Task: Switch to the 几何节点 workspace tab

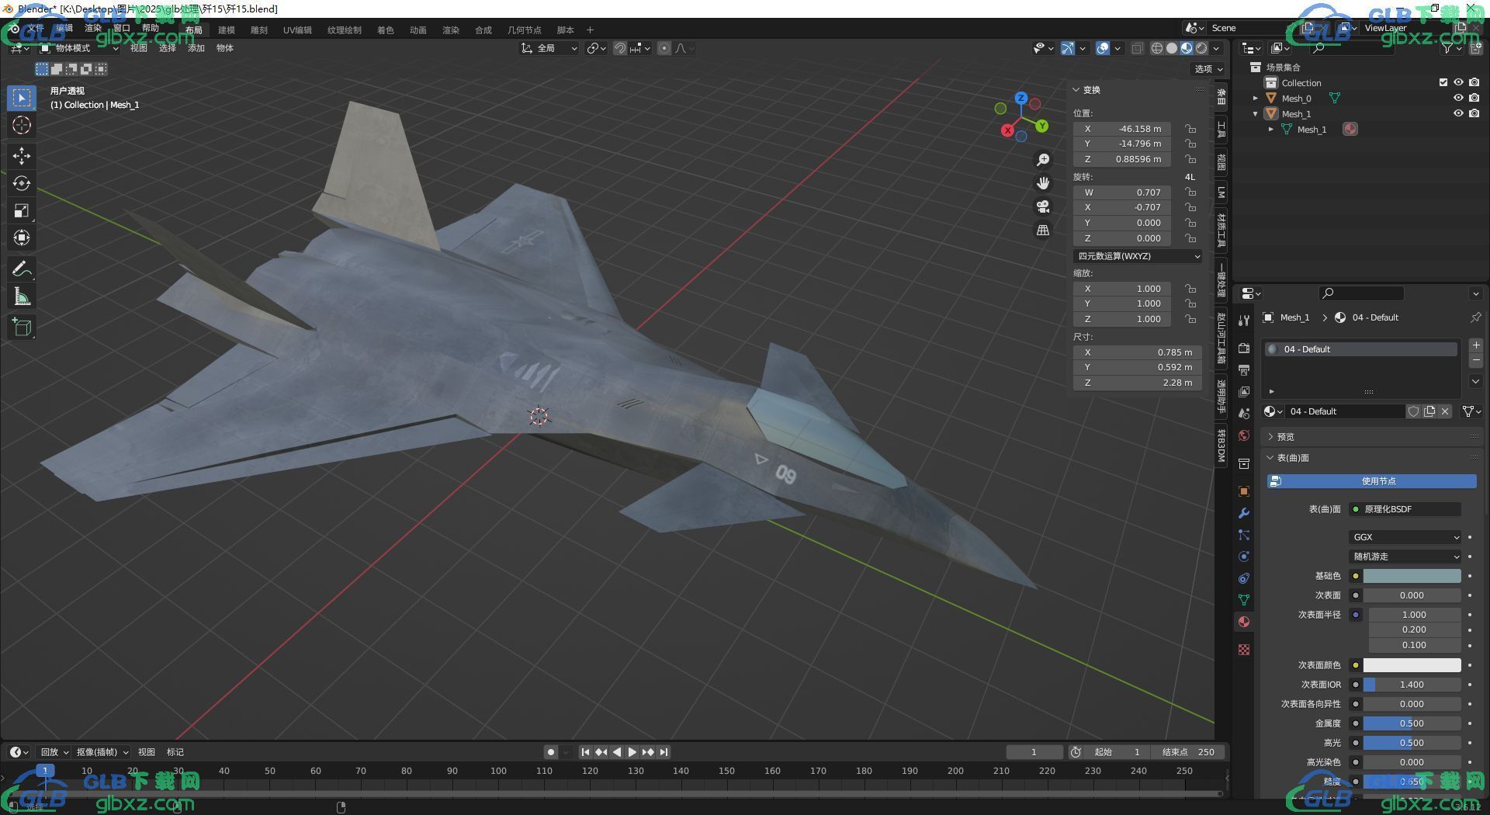Action: tap(525, 30)
